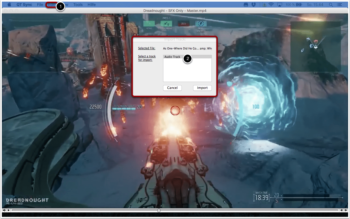The height and width of the screenshot is (219, 350).
Task: Play the movie with the play button
Action: point(9,210)
